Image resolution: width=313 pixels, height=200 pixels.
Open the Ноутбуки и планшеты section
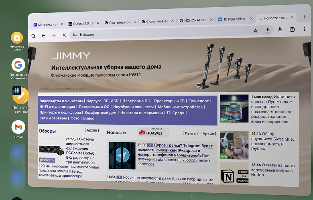[x=134, y=107]
